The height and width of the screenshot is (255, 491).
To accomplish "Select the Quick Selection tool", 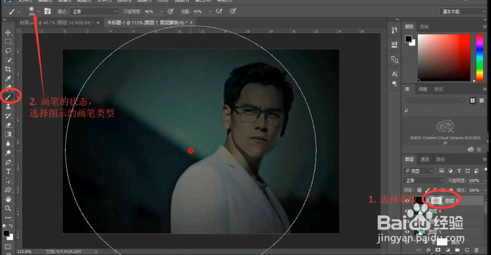I will [x=8, y=60].
